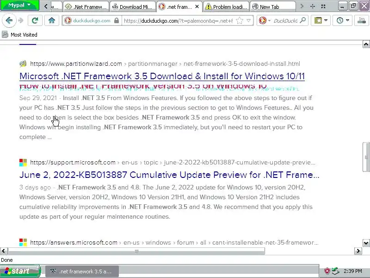Select .net framework 3.5 taskbar window button
370x278 pixels.
(x=82, y=272)
